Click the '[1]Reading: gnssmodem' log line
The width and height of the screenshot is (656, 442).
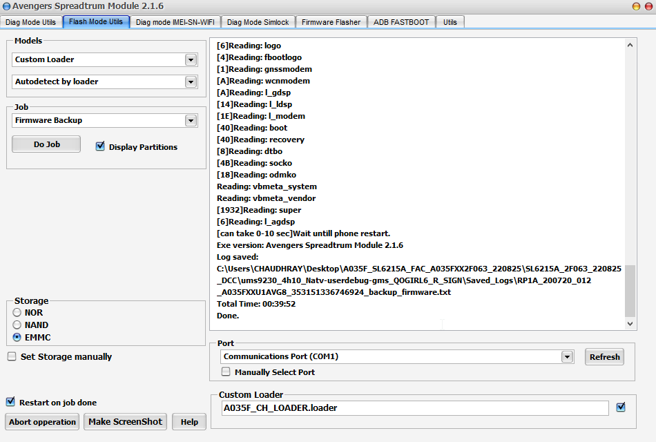coord(264,69)
